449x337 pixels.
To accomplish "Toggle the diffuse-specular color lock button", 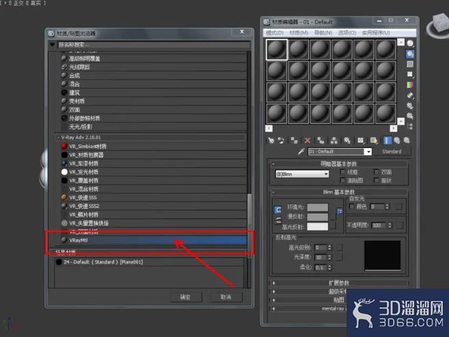I will pyautogui.click(x=277, y=220).
